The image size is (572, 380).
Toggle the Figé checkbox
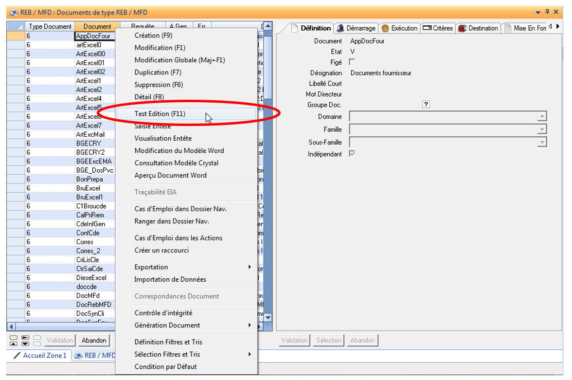(352, 62)
